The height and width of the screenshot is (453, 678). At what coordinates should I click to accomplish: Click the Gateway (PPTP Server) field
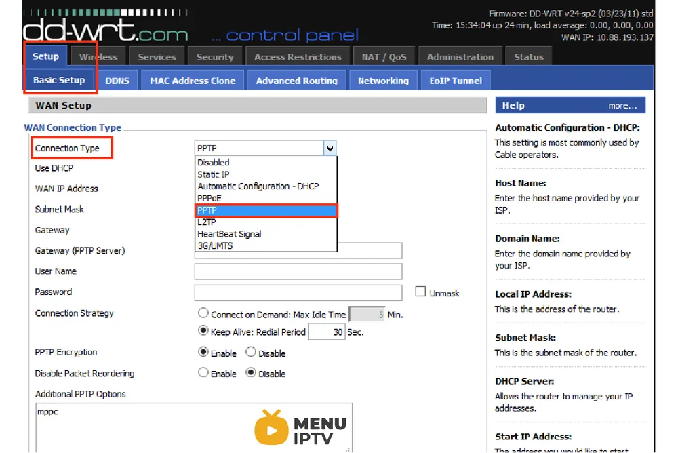pos(298,250)
